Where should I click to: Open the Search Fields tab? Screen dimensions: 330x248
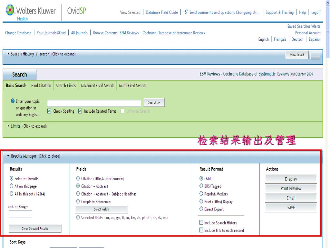click(66, 85)
